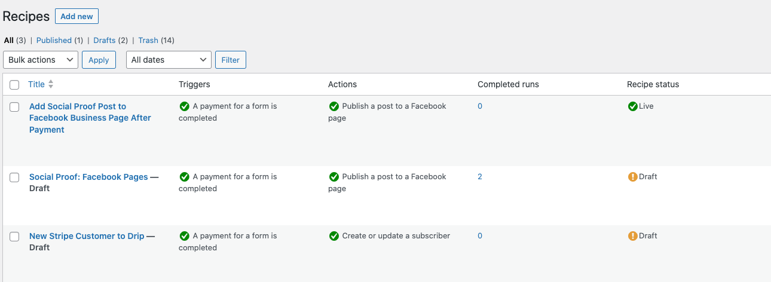Click the Add new button
Image resolution: width=771 pixels, height=282 pixels.
77,16
